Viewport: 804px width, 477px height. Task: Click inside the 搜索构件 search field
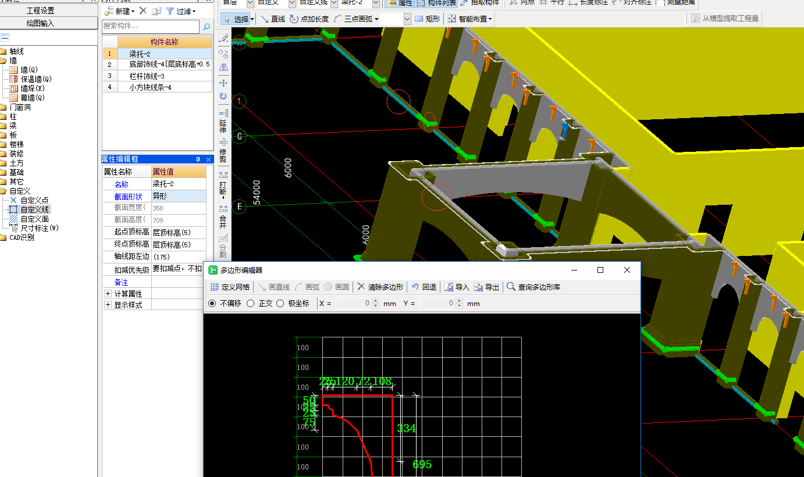tap(151, 26)
